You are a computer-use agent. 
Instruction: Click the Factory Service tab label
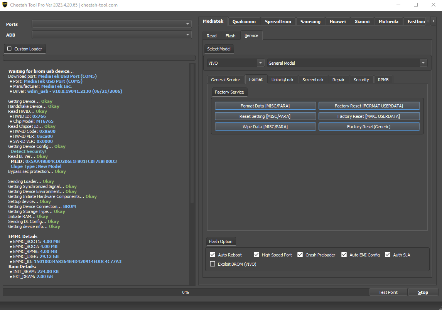229,92
